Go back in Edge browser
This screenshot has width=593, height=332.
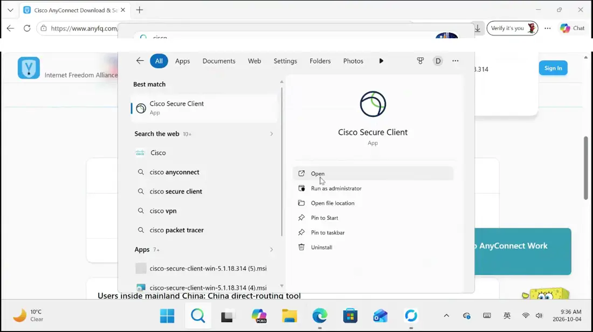click(x=10, y=28)
